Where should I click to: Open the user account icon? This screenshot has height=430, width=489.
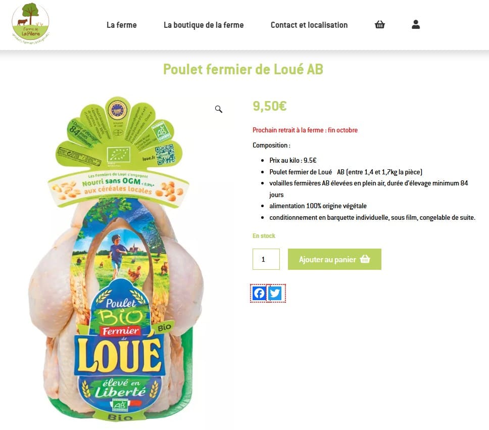pos(415,24)
